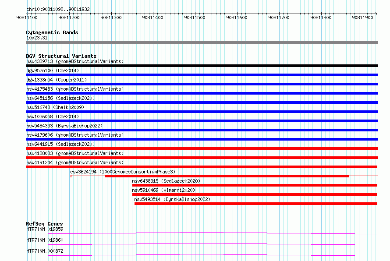
Task: Select the 90811700 ruler tick label
Action: pos(279,18)
